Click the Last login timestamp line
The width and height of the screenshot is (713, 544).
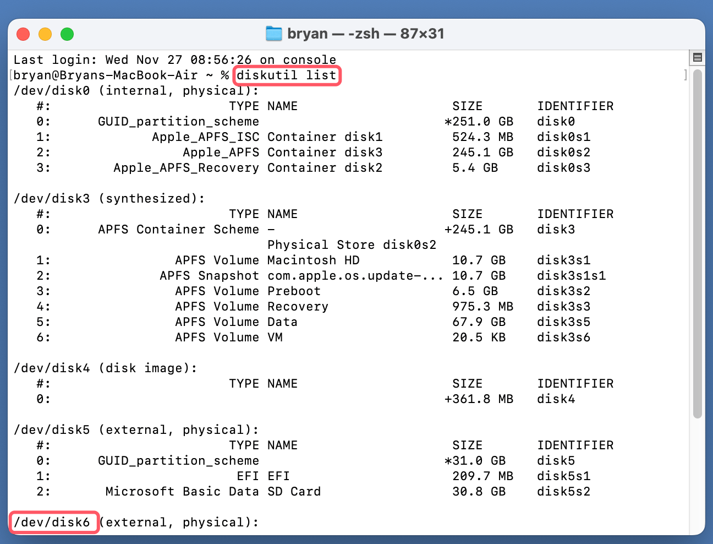click(175, 59)
